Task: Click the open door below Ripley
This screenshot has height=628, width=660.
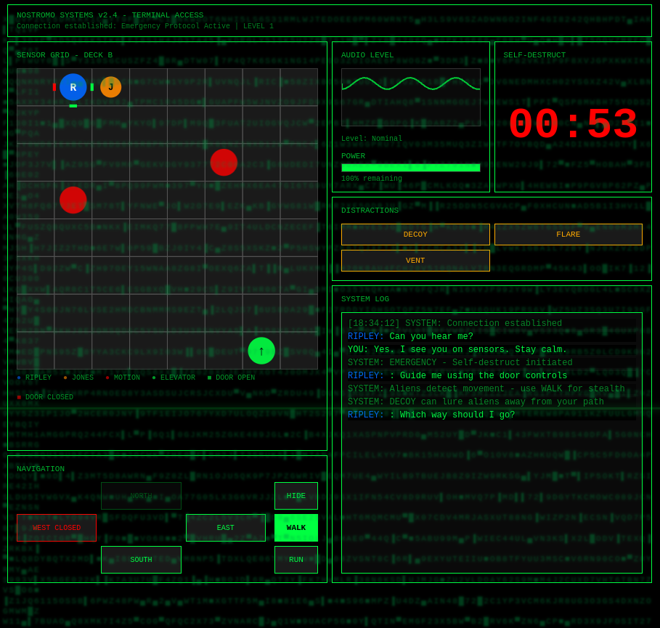Action: (73, 106)
